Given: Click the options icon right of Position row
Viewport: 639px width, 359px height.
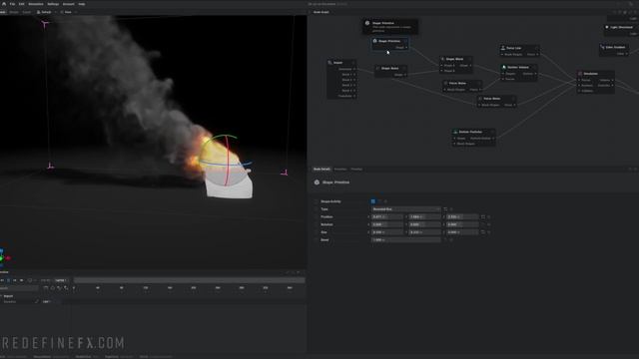Looking at the screenshot, I should [483, 217].
